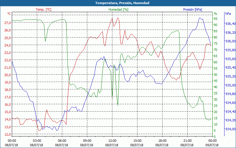Click temperature axis value "26,0"
Image resolution: width=236 pixels, height=148 pixels.
8,30
